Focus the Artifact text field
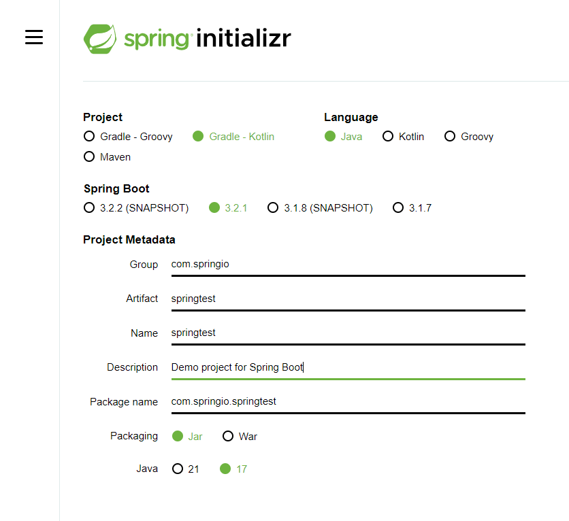The width and height of the screenshot is (569, 521). [x=348, y=299]
